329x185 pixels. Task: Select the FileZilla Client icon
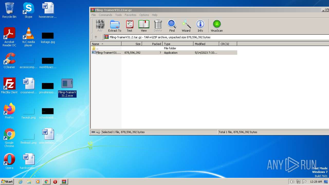pyautogui.click(x=9, y=86)
